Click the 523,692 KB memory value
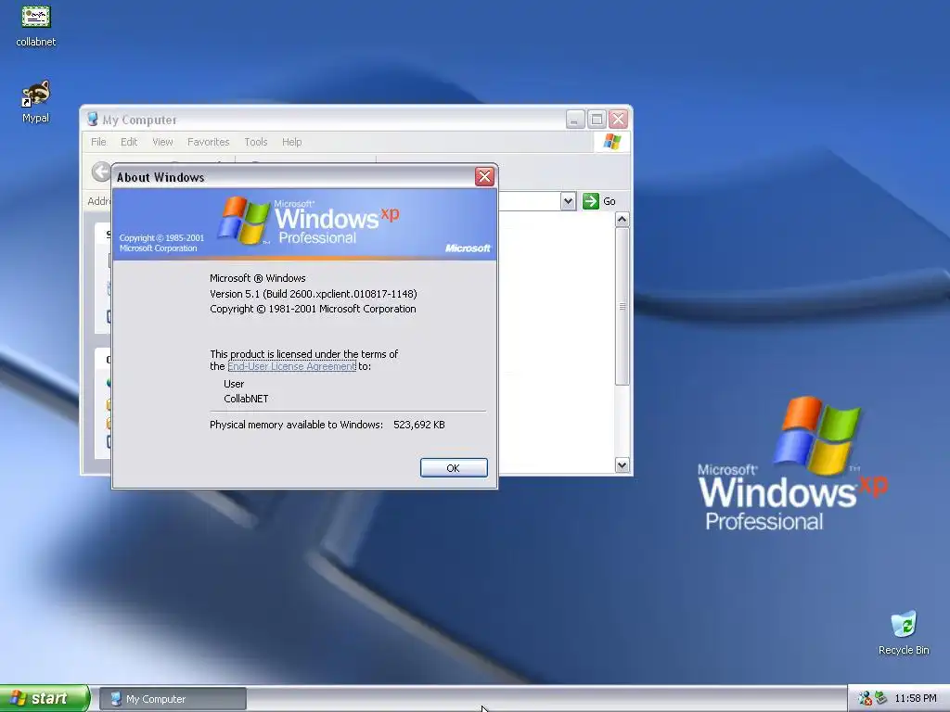 click(419, 425)
